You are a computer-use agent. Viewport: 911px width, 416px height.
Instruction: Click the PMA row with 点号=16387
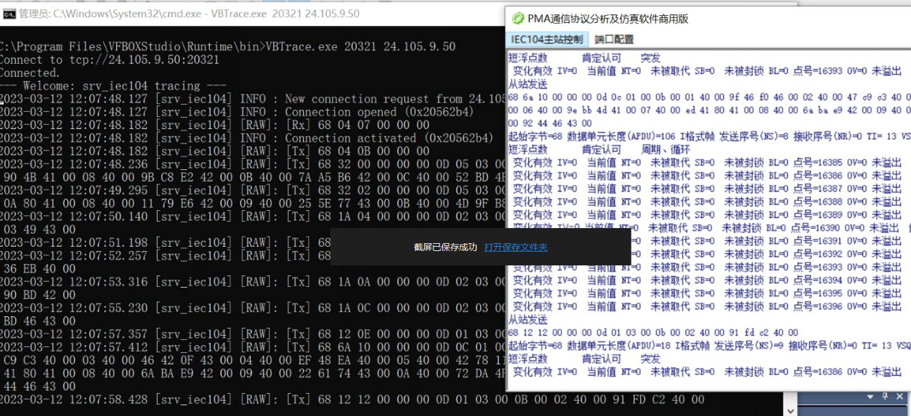coord(707,189)
